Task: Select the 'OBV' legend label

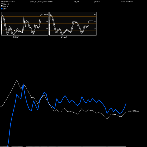Action: (x=5, y=9)
